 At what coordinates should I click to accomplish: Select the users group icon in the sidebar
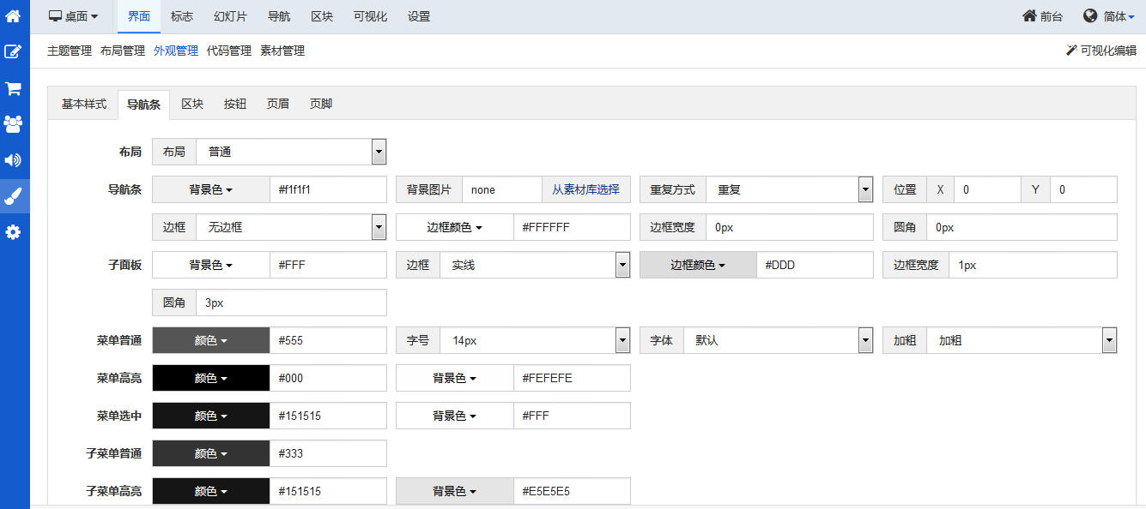point(13,124)
